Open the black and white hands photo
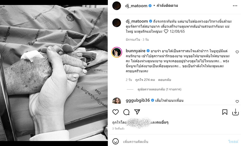 pos(54,73)
